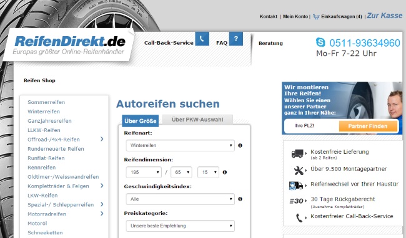Open Motorradreifen category

tap(47, 214)
